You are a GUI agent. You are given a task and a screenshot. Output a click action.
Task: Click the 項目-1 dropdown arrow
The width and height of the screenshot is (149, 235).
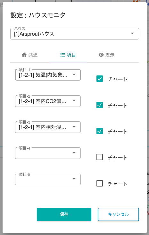[74, 74]
